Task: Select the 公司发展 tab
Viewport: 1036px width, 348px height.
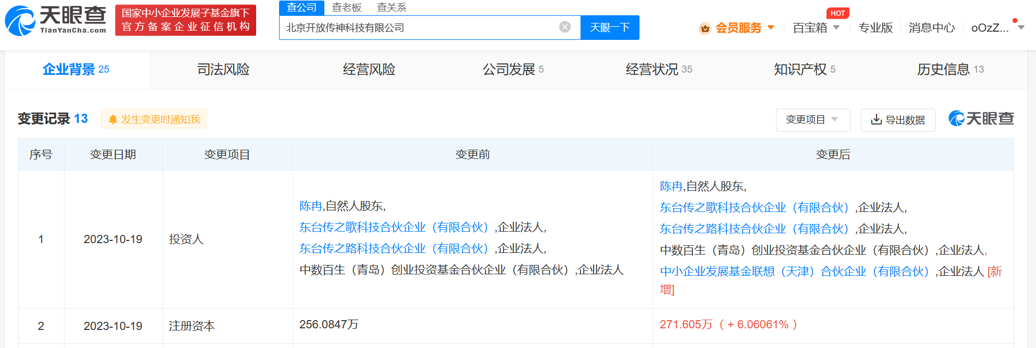Action: point(513,69)
